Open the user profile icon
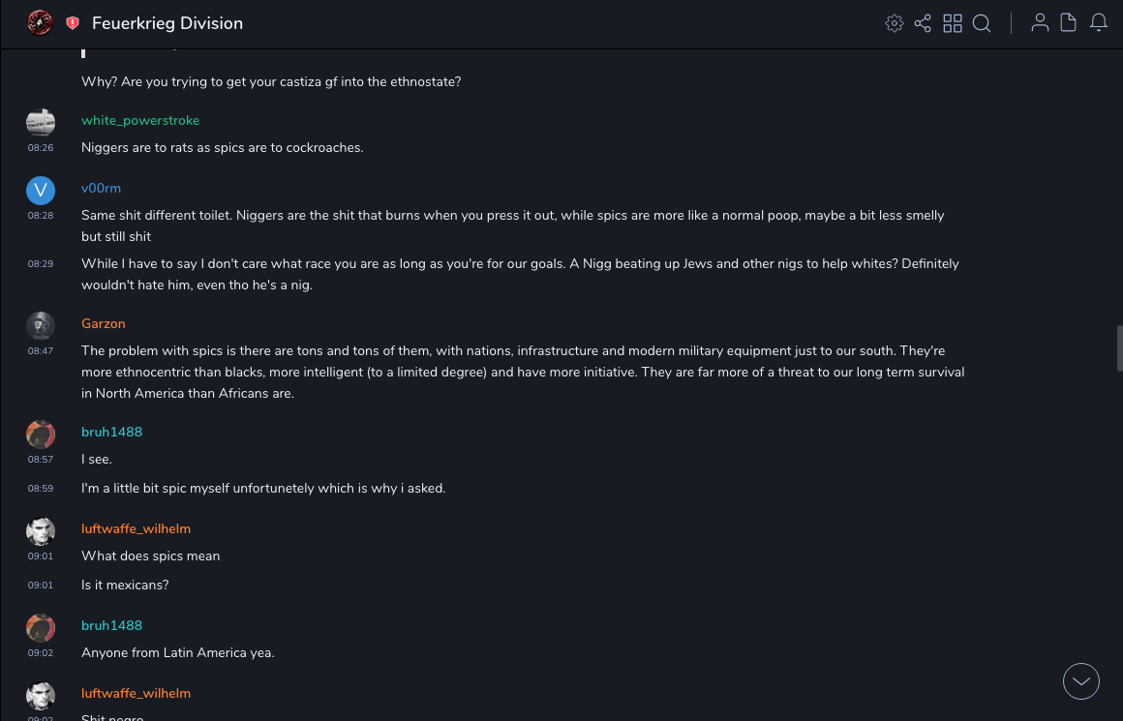 click(1040, 23)
